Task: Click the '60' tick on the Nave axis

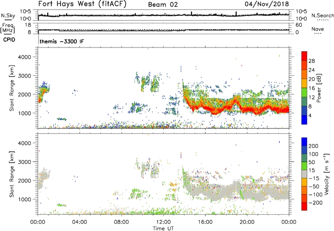Action: [299, 25]
